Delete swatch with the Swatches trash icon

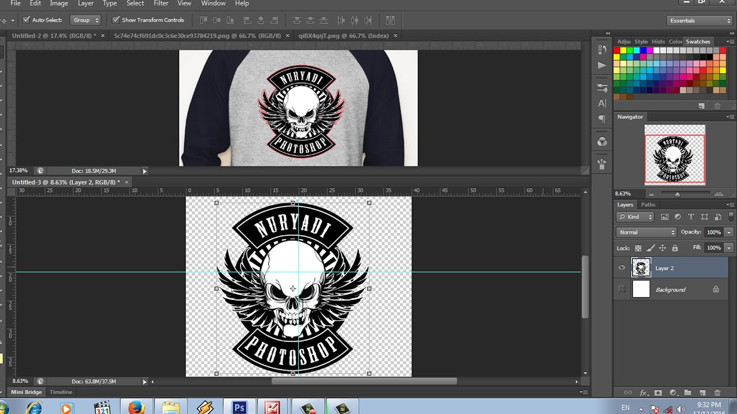tap(717, 106)
